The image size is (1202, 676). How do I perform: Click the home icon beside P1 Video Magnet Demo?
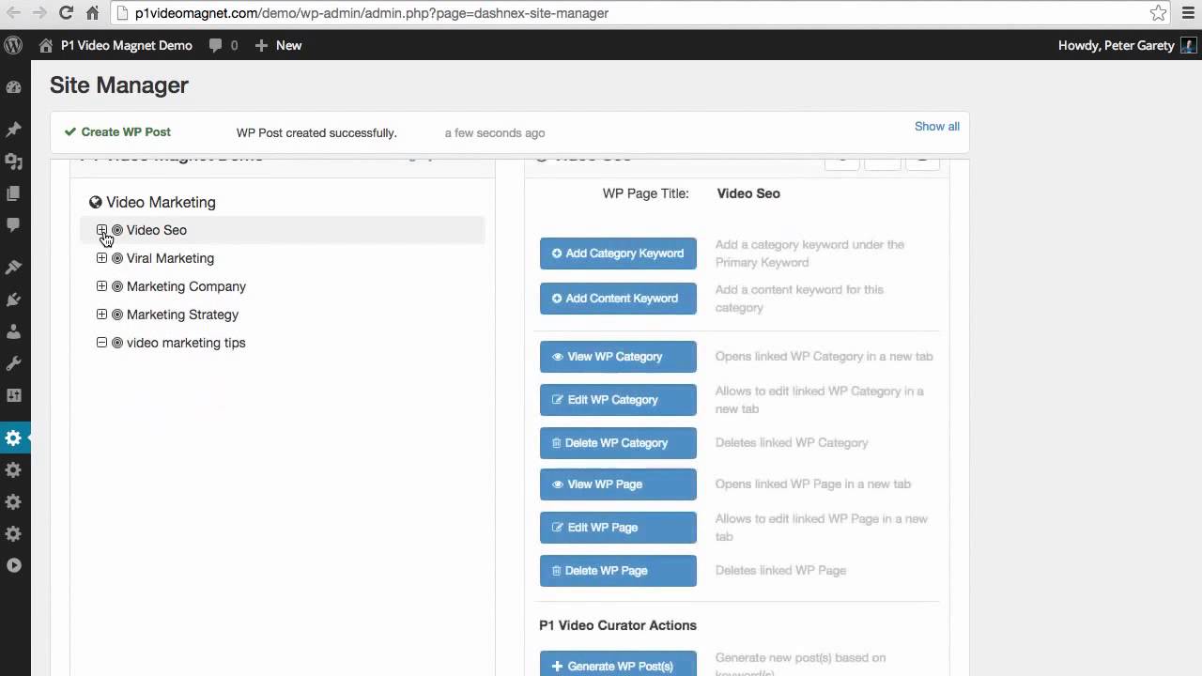click(46, 45)
